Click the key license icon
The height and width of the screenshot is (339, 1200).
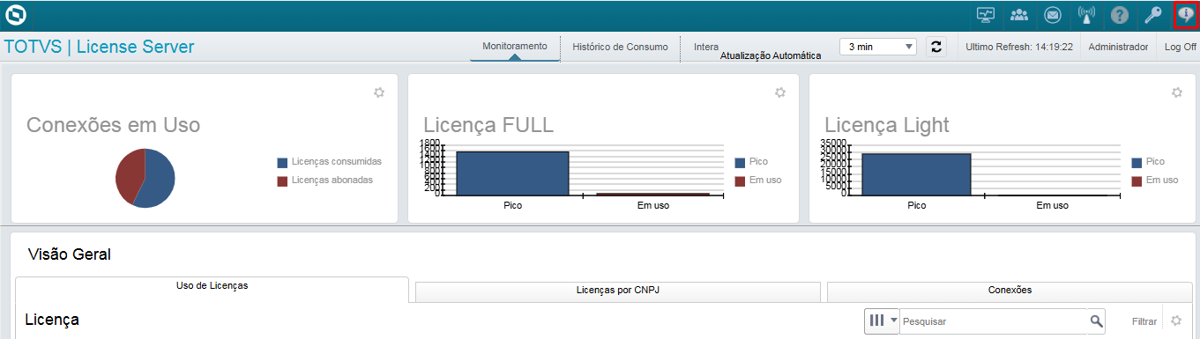click(1152, 15)
